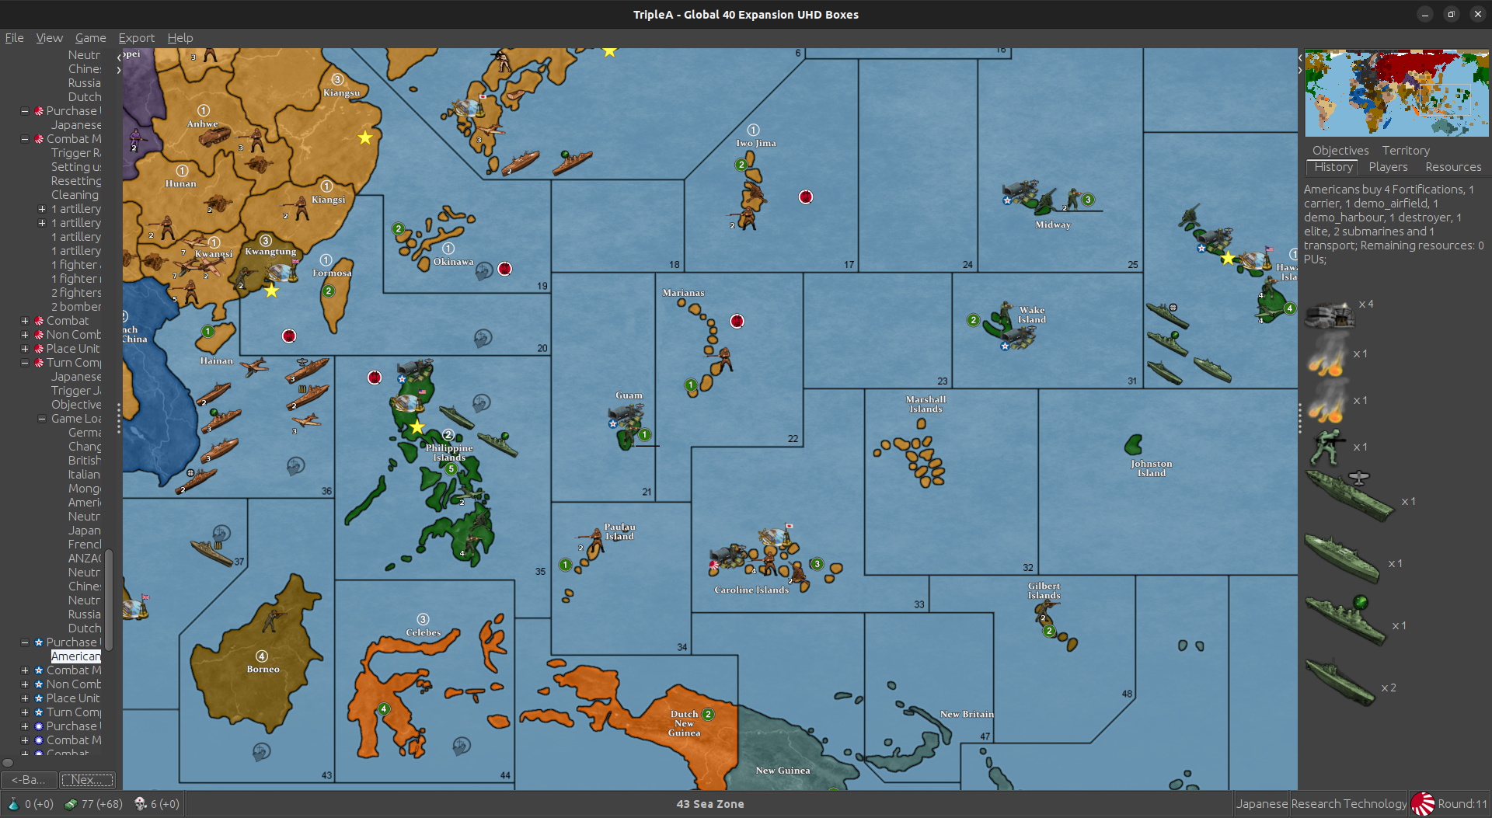Open the File menu
Image resolution: width=1492 pixels, height=818 pixels.
pos(14,38)
